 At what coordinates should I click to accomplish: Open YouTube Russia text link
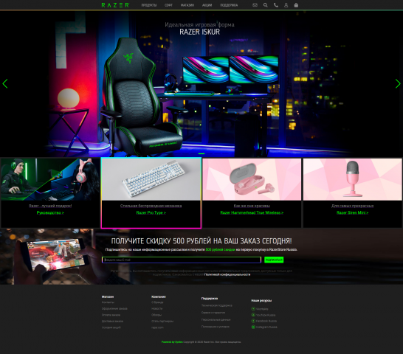266,315
